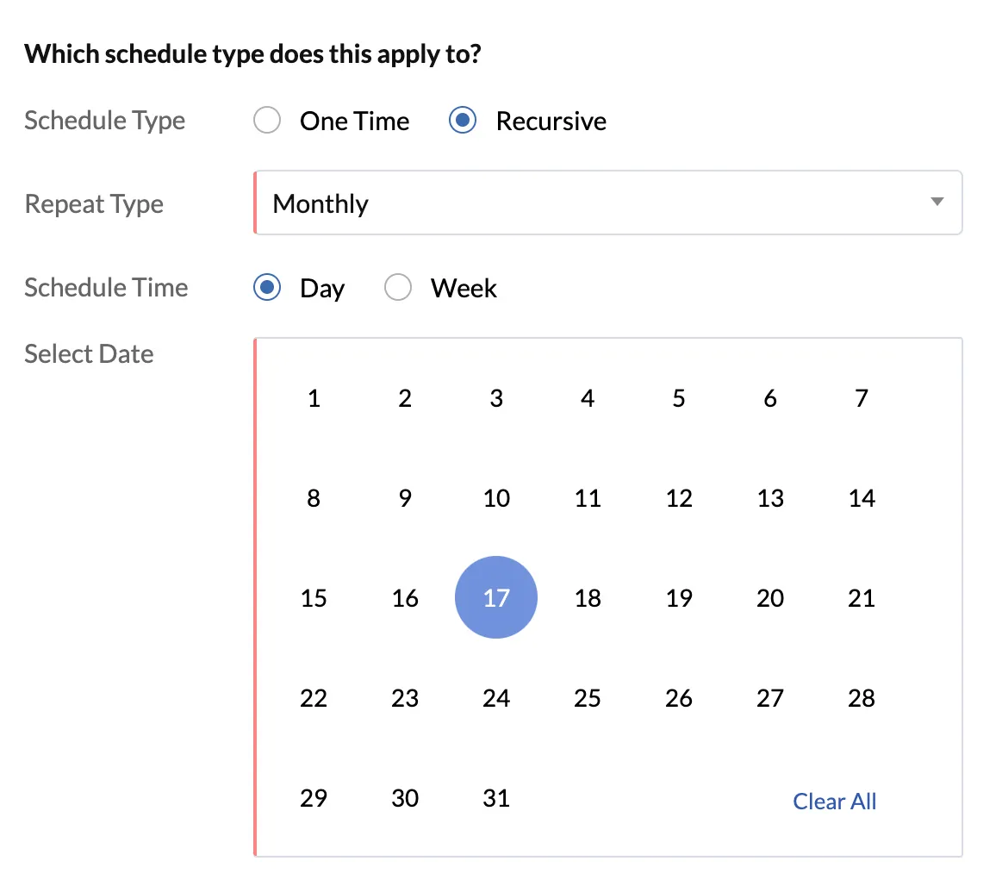Pick date 1 in the calendar
This screenshot has width=1002, height=886.
314,398
